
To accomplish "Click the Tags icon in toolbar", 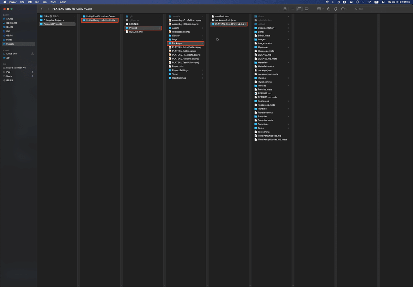I will click(336, 9).
